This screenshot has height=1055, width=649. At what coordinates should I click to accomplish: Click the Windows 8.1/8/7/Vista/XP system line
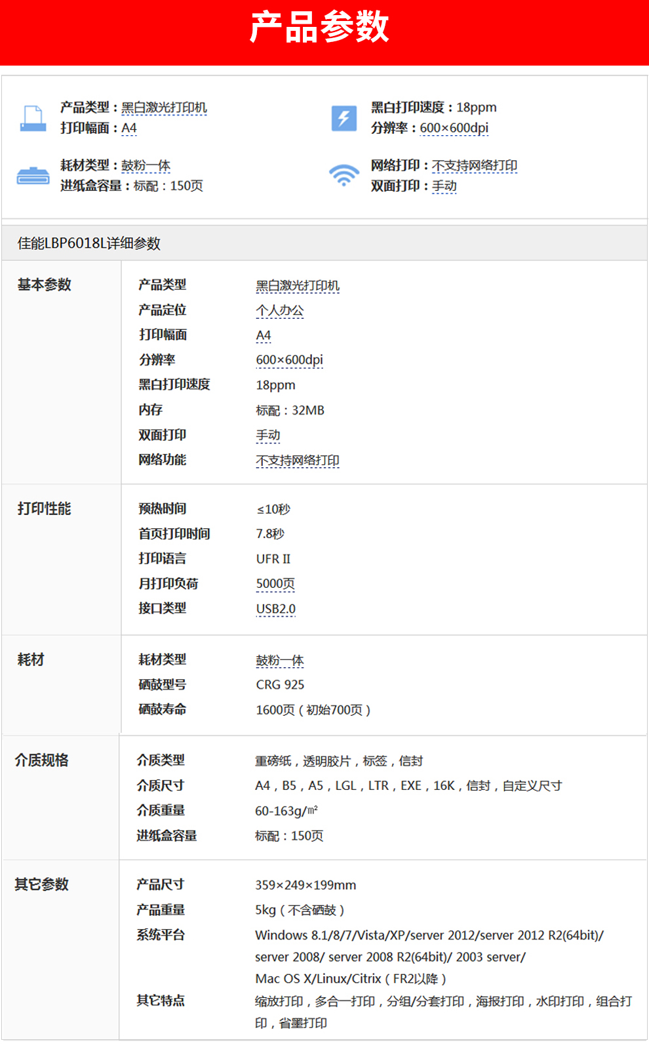[429, 935]
